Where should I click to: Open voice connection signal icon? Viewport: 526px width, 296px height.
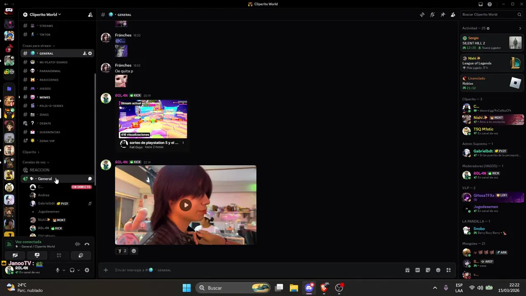(9, 244)
